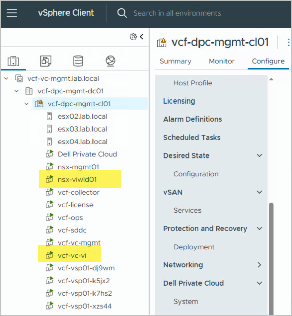Viewport: 292px width, 316px height.
Task: Collapse the navigator pane arrow
Action: 142,37
